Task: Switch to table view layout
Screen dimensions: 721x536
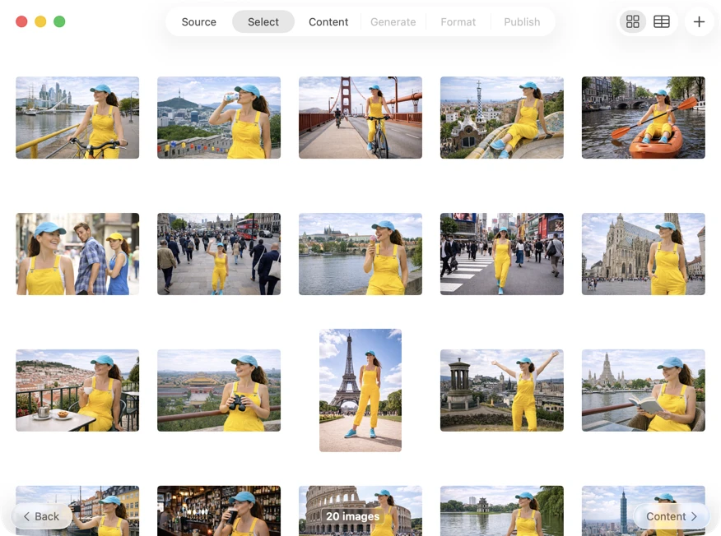Action: (x=661, y=21)
